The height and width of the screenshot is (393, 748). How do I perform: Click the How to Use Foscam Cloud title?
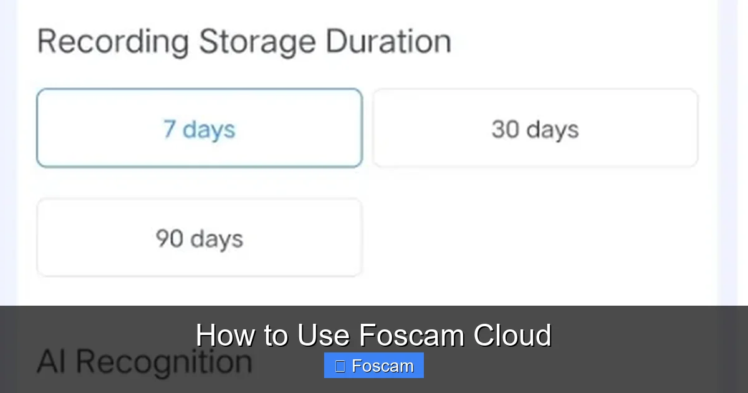click(x=373, y=335)
